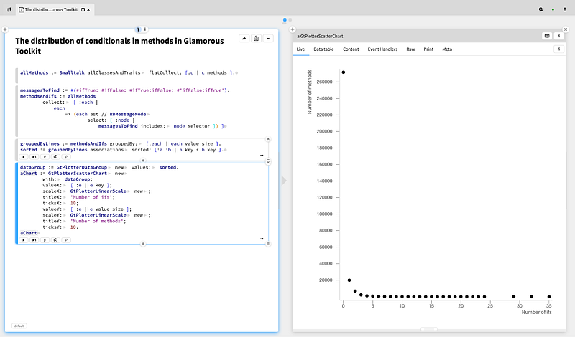Switch to the Data table tab
Image resolution: width=575 pixels, height=337 pixels.
(x=323, y=49)
